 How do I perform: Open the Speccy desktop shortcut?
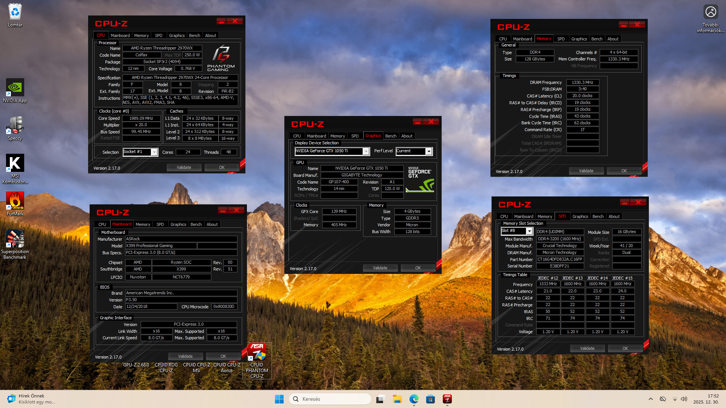point(15,126)
